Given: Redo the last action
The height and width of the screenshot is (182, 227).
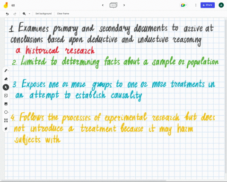Looking at the screenshot, I should (x=15, y=14).
